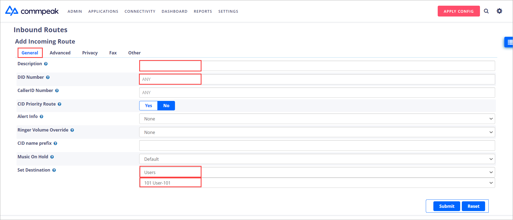Open the search magnifier icon
The image size is (513, 220).
point(486,11)
